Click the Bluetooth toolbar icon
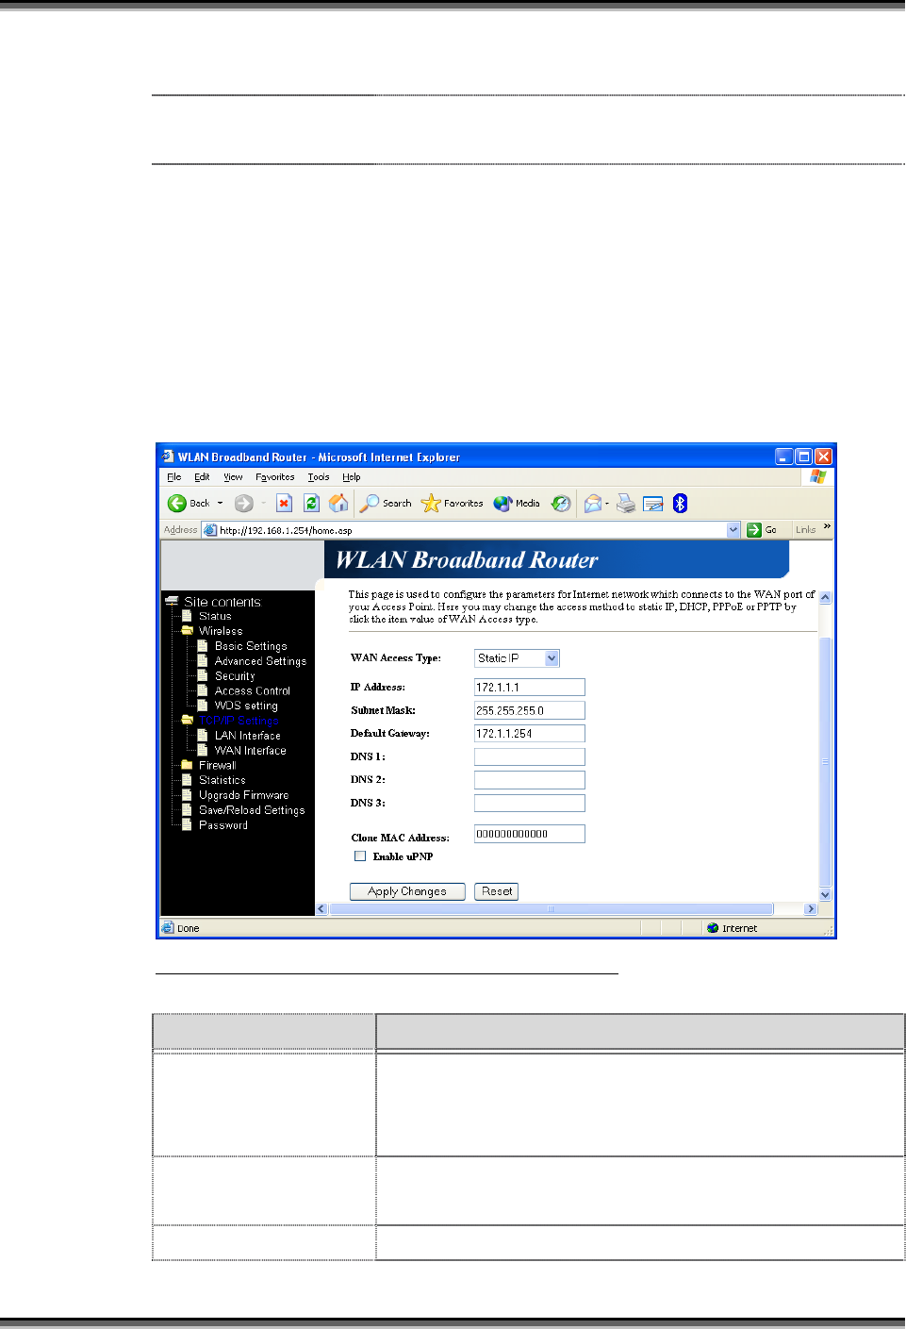The image size is (906, 1329). click(681, 504)
